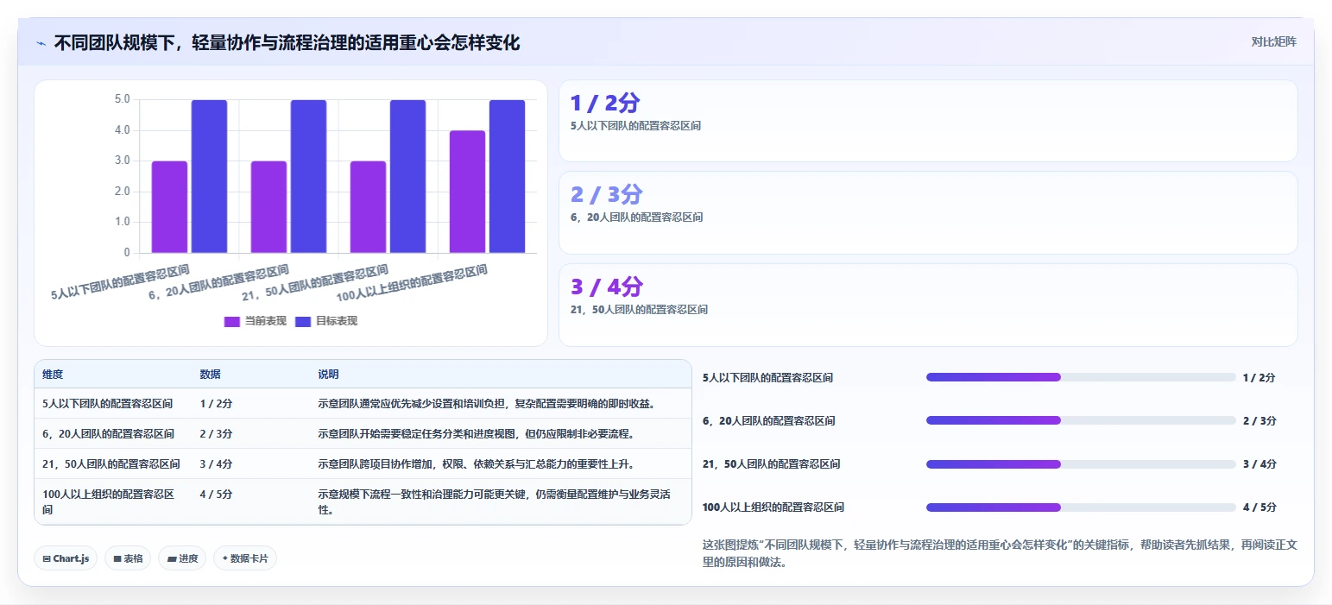
Task: Click chart axis label 5人以下团队的配置容忍区间
Action: point(120,281)
